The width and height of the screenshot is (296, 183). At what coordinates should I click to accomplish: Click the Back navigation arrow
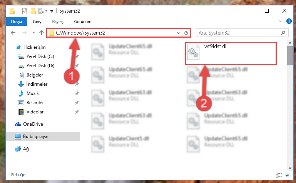click(13, 33)
